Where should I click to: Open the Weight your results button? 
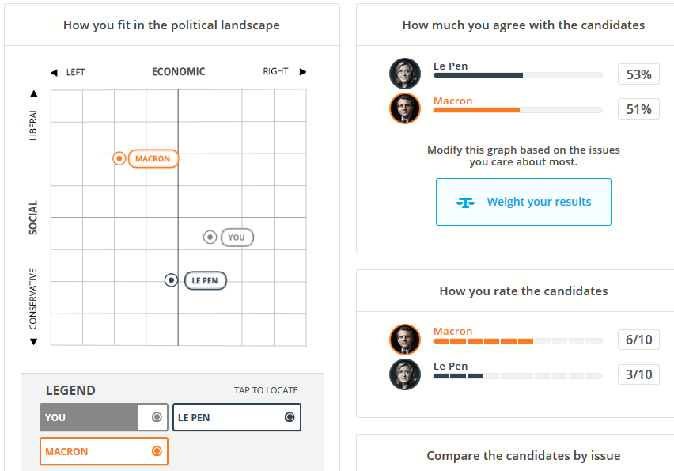[524, 202]
